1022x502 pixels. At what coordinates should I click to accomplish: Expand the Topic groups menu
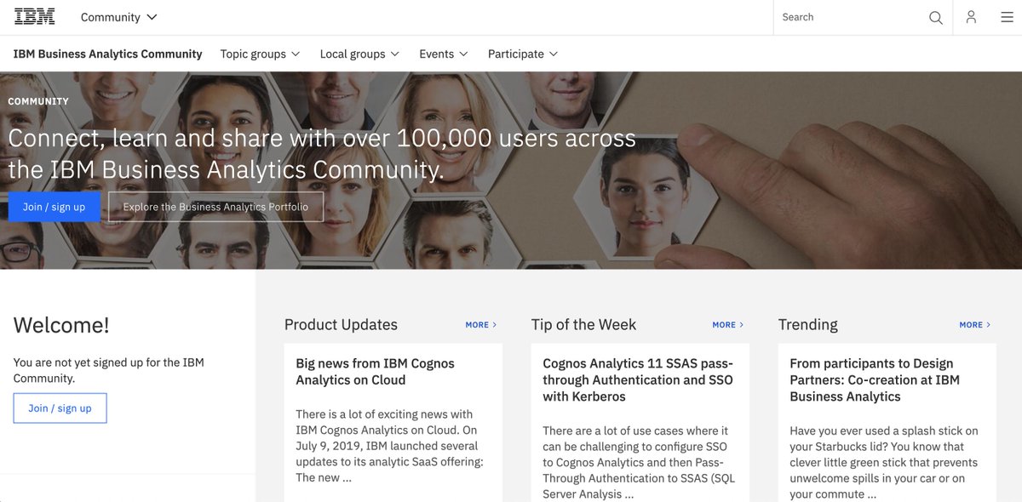pyautogui.click(x=260, y=54)
